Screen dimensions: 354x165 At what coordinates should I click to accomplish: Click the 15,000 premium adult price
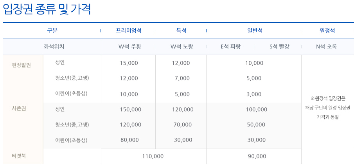pyautogui.click(x=129, y=63)
